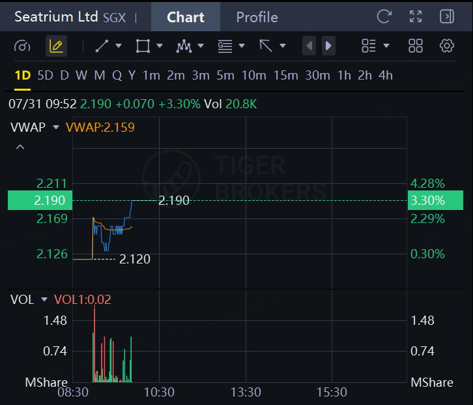Click the 15:30 time axis label
Screen dimensions: 473x405
332,393
